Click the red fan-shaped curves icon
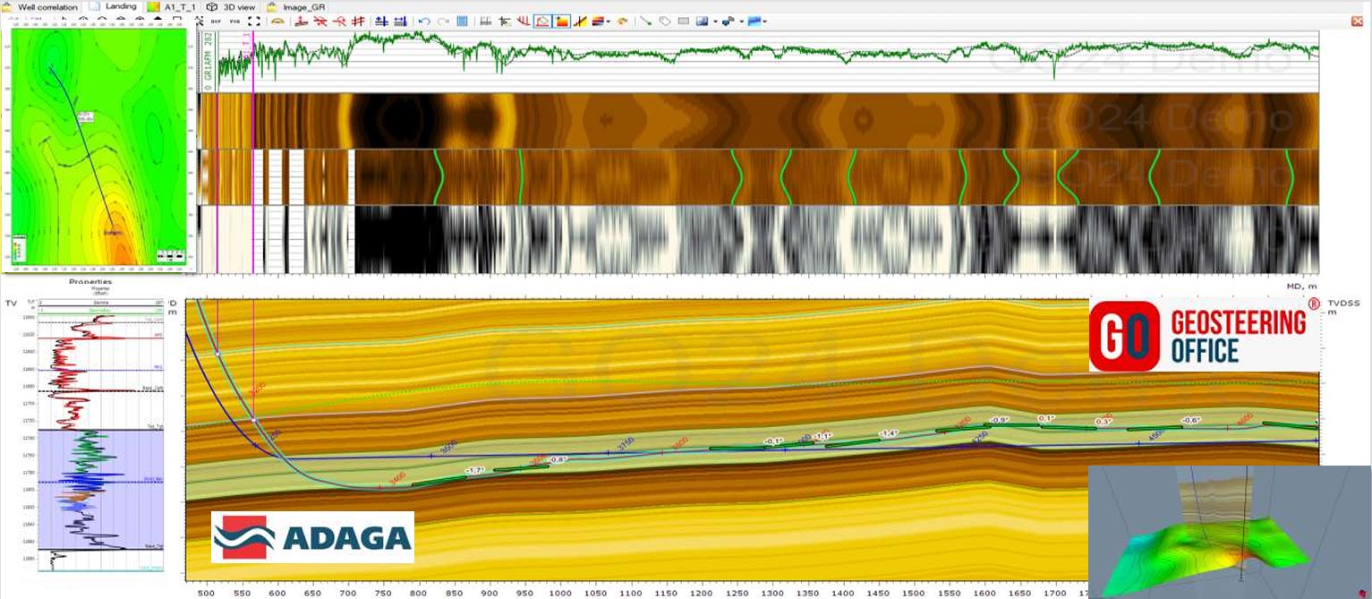The height and width of the screenshot is (599, 1372). [524, 21]
